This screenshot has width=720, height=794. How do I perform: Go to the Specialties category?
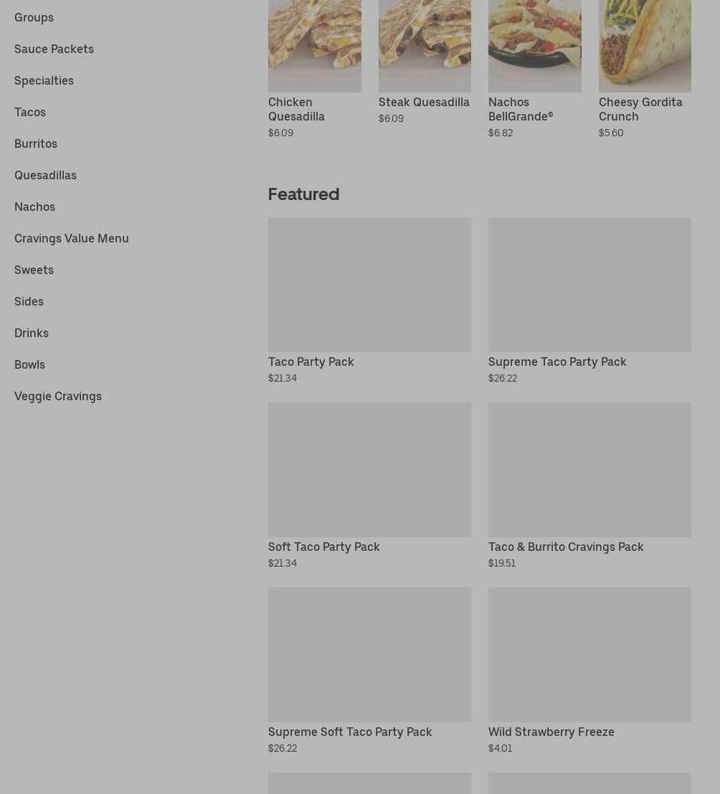(44, 80)
